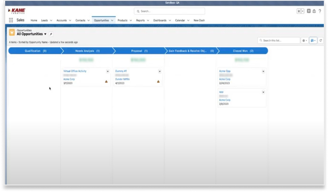Refresh the opportunities list
Image resolution: width=328 pixels, height=192 pixels.
click(321, 41)
